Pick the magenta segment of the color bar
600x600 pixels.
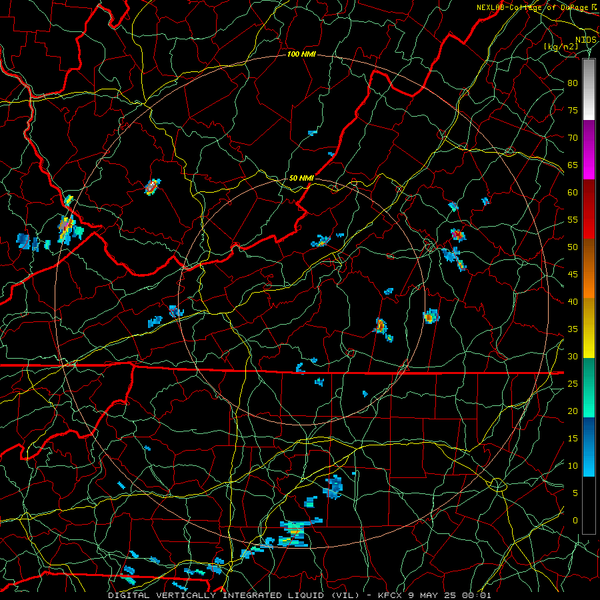tap(589, 149)
